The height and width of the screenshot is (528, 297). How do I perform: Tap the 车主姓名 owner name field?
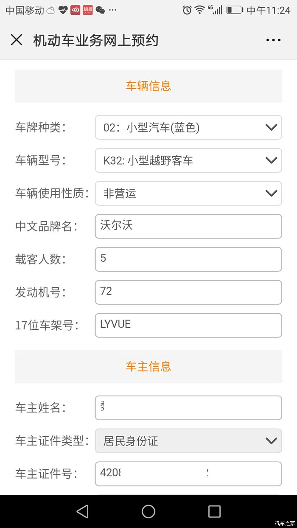(188, 408)
